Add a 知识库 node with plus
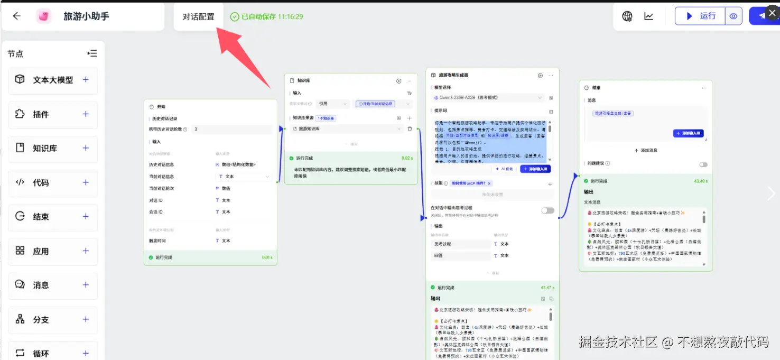Screen dimensions: 780x360 pyautogui.click(x=86, y=148)
